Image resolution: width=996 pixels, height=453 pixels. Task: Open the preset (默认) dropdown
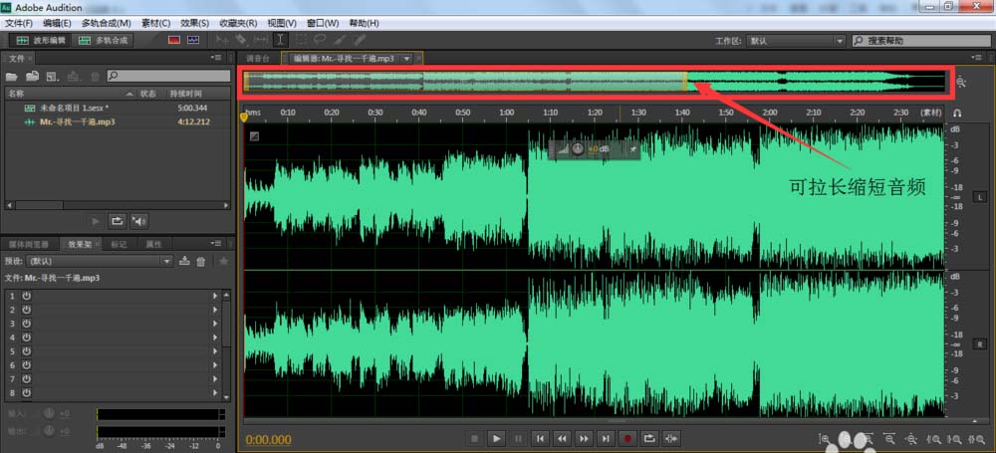[99, 261]
